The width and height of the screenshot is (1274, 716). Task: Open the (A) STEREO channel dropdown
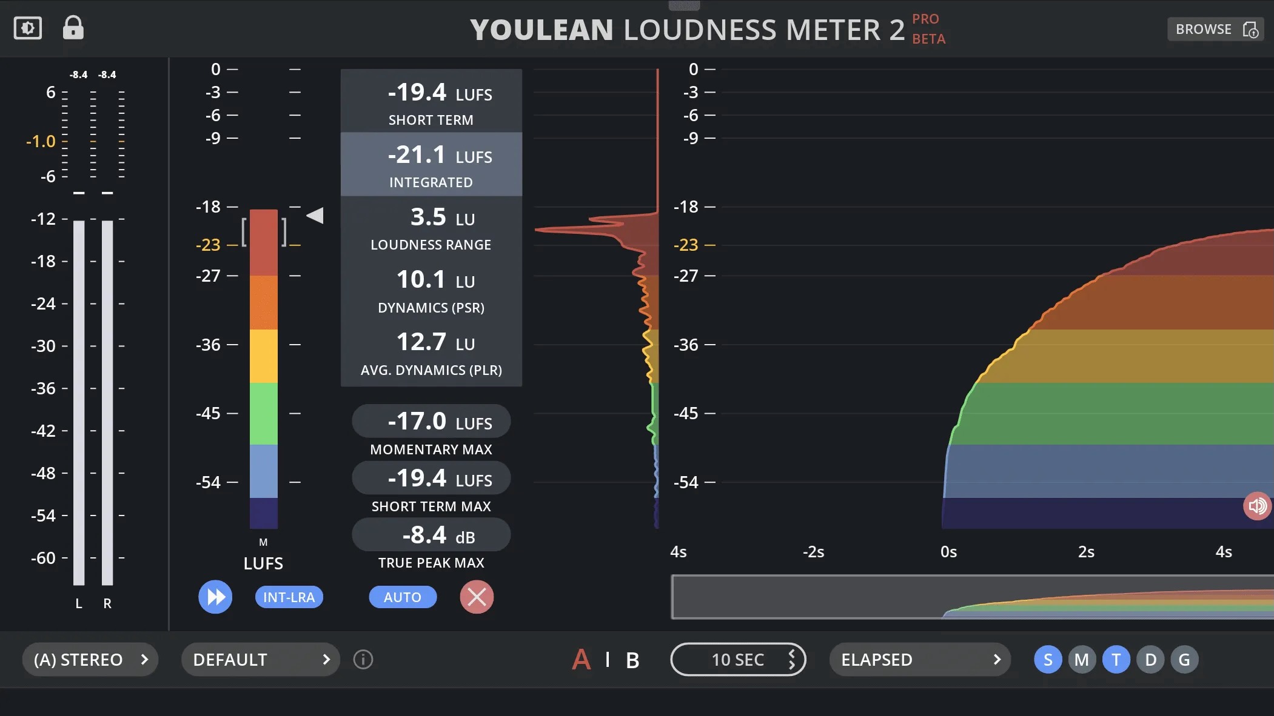(x=90, y=659)
